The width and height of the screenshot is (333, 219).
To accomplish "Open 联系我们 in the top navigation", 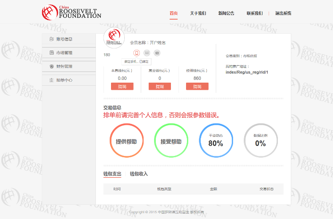I will point(255,13).
